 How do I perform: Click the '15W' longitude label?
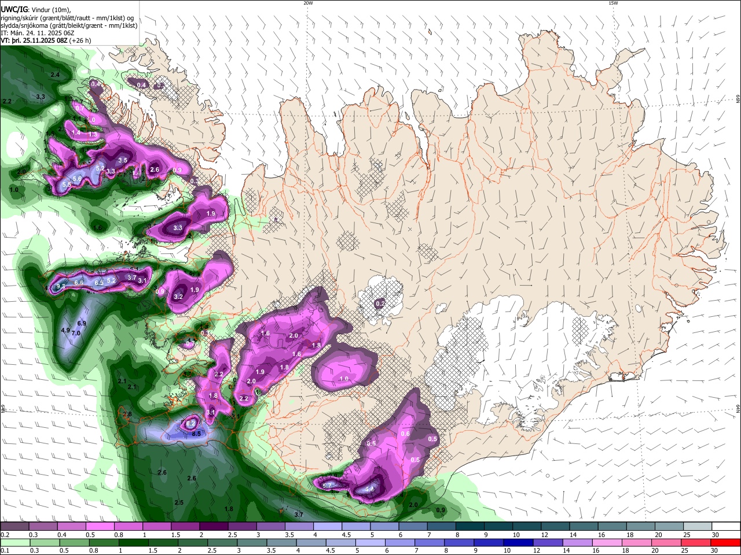click(x=612, y=3)
